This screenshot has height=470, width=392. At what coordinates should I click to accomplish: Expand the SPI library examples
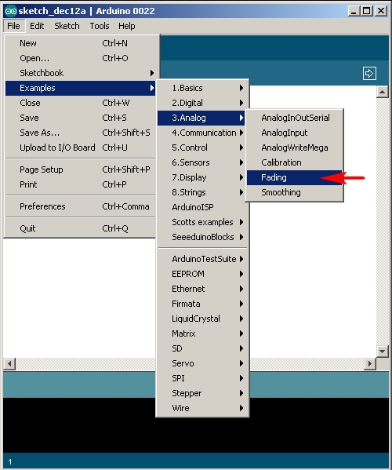(202, 378)
